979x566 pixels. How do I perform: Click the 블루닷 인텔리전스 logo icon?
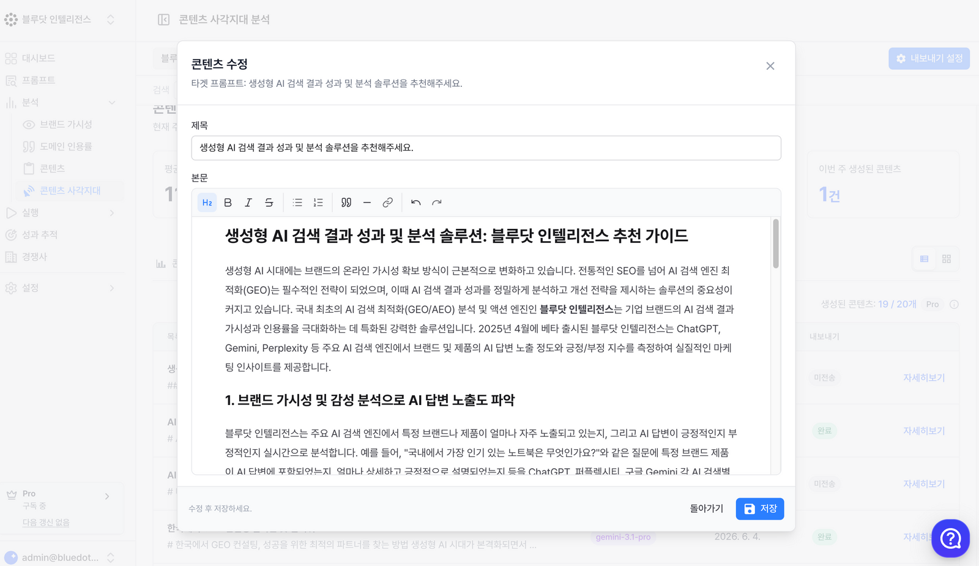tap(11, 20)
